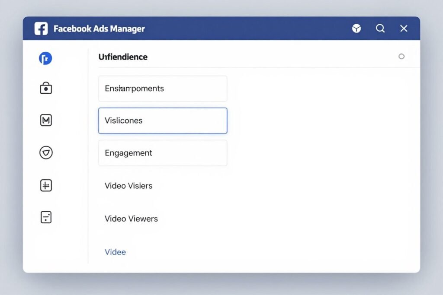Open the globe icon in the title bar
443x295 pixels.
[x=356, y=28]
